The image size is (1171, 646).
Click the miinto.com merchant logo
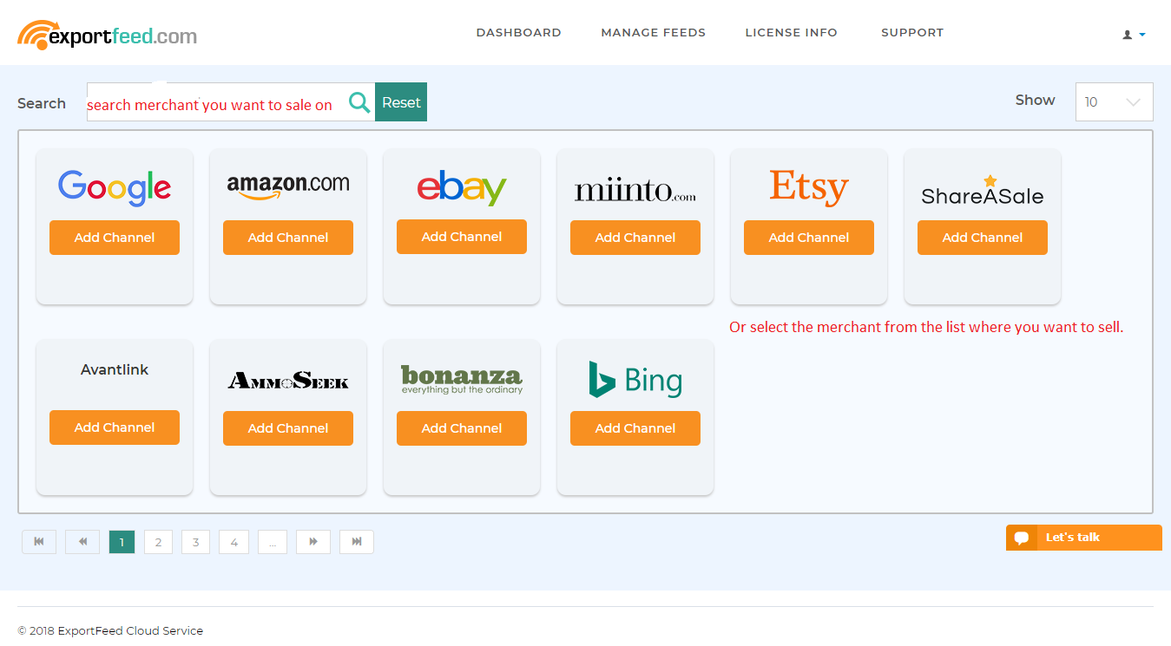[x=635, y=190]
